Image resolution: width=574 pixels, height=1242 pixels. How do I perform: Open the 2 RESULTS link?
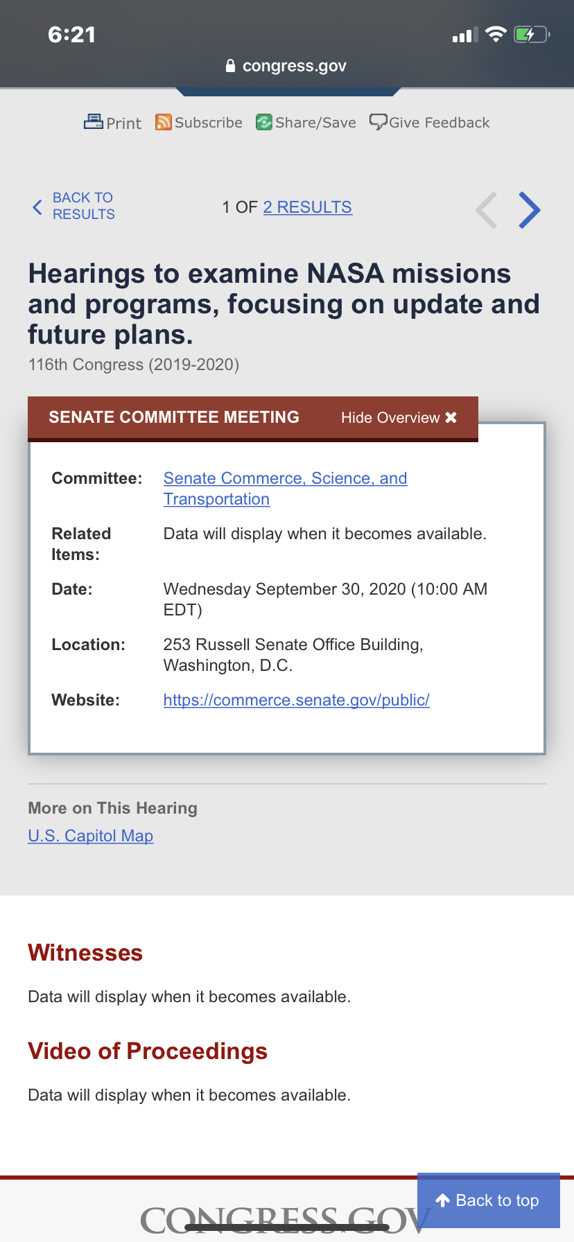(x=308, y=207)
